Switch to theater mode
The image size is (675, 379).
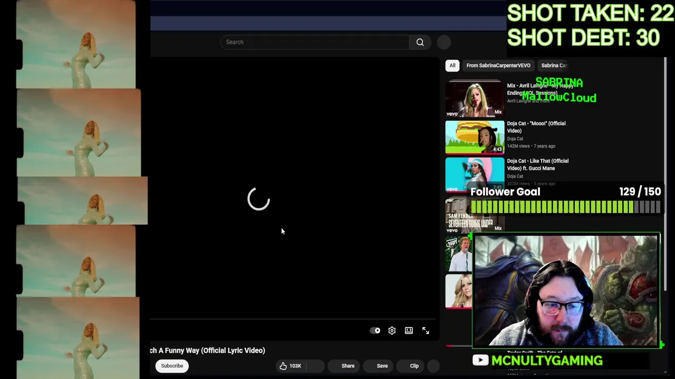pyautogui.click(x=409, y=331)
